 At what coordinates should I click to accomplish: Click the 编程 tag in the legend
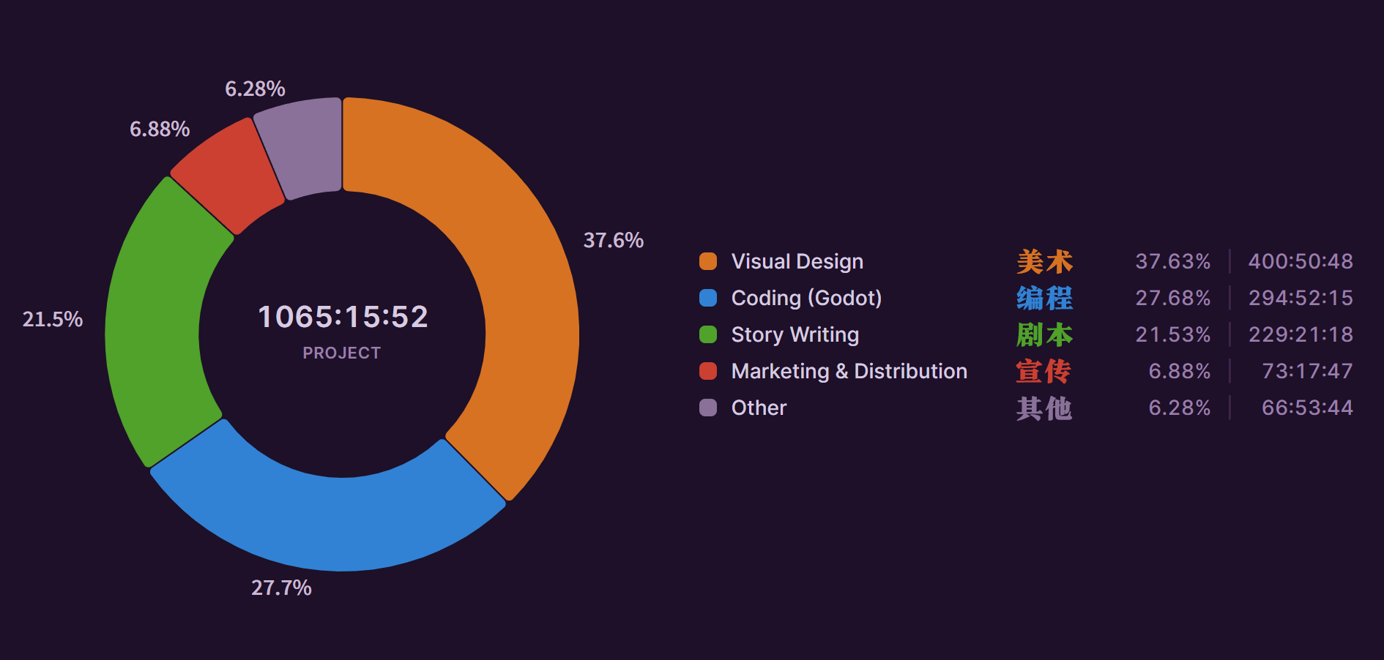coord(1044,298)
